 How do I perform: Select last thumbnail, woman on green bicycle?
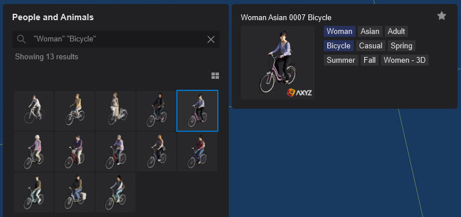116,192
